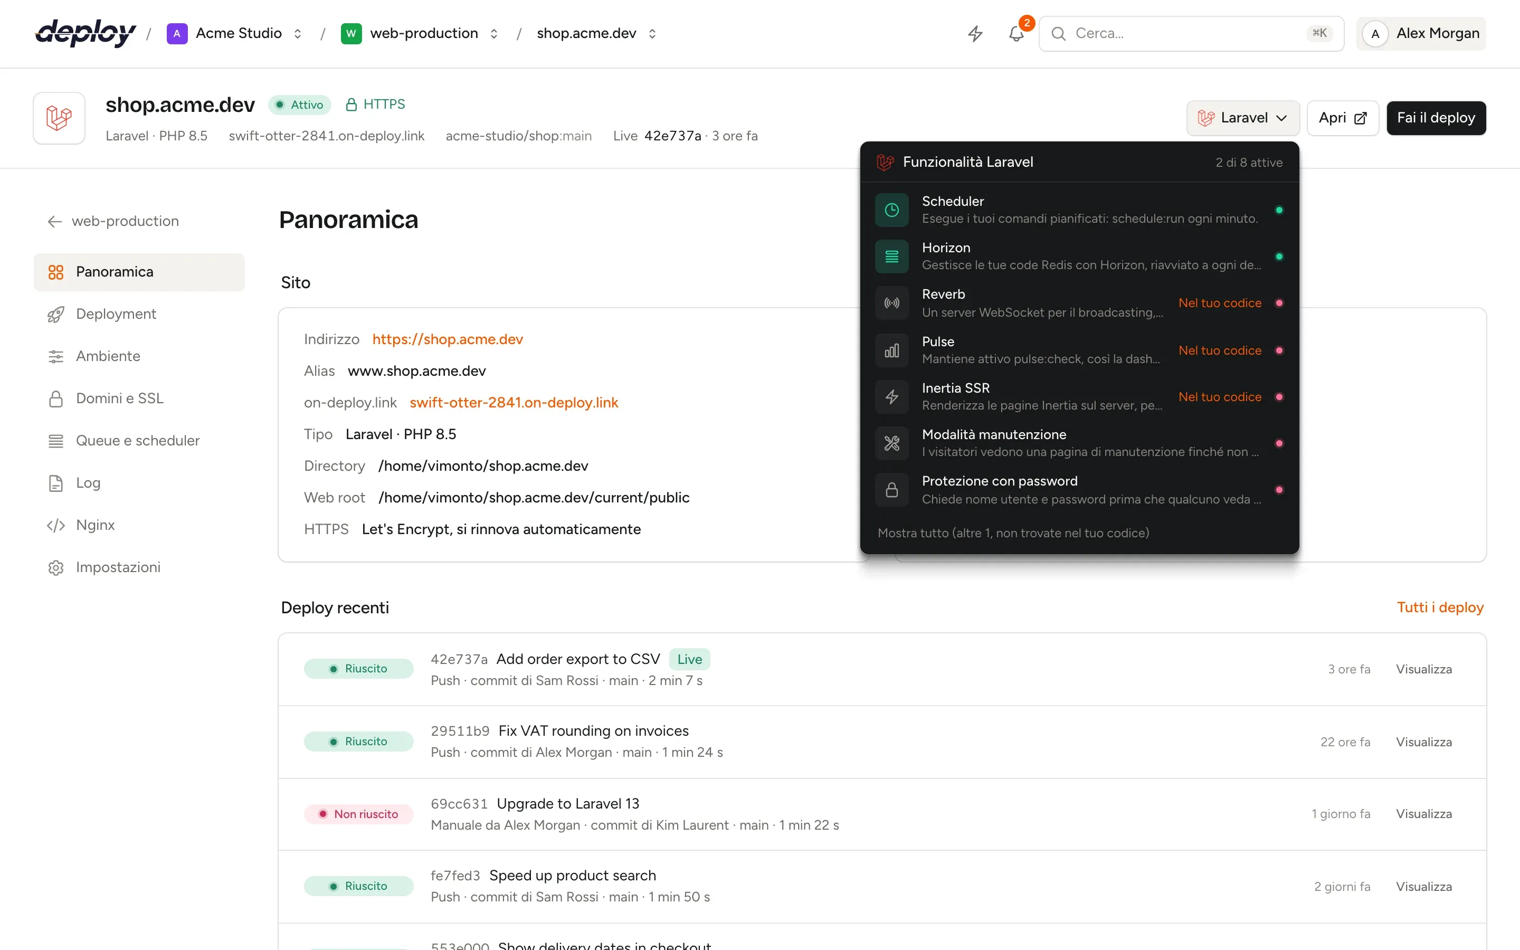The width and height of the screenshot is (1520, 950).
Task: Toggle Inertia SSR status dot
Action: click(x=1279, y=396)
